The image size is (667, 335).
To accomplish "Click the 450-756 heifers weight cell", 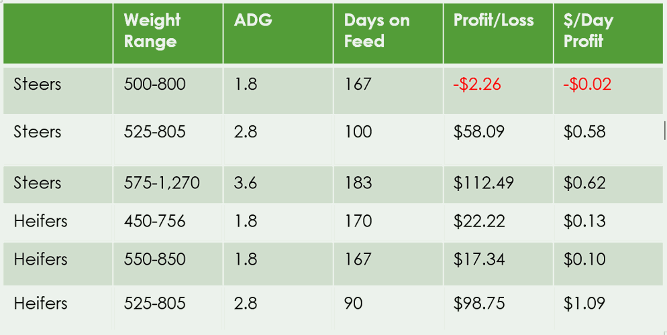I will pyautogui.click(x=154, y=221).
